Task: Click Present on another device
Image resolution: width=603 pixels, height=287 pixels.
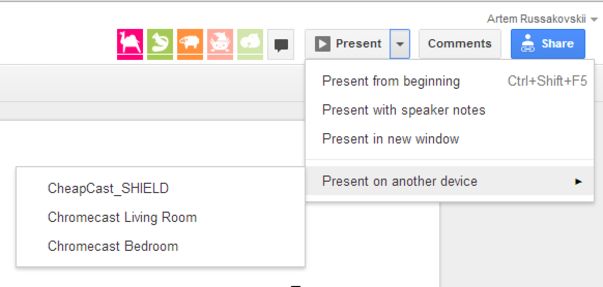Action: point(399,181)
